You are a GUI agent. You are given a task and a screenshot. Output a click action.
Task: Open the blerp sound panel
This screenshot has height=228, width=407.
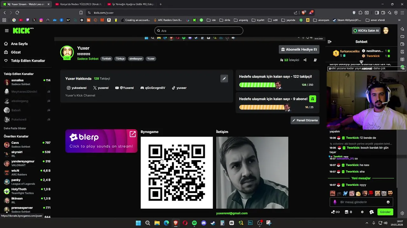tap(101, 141)
